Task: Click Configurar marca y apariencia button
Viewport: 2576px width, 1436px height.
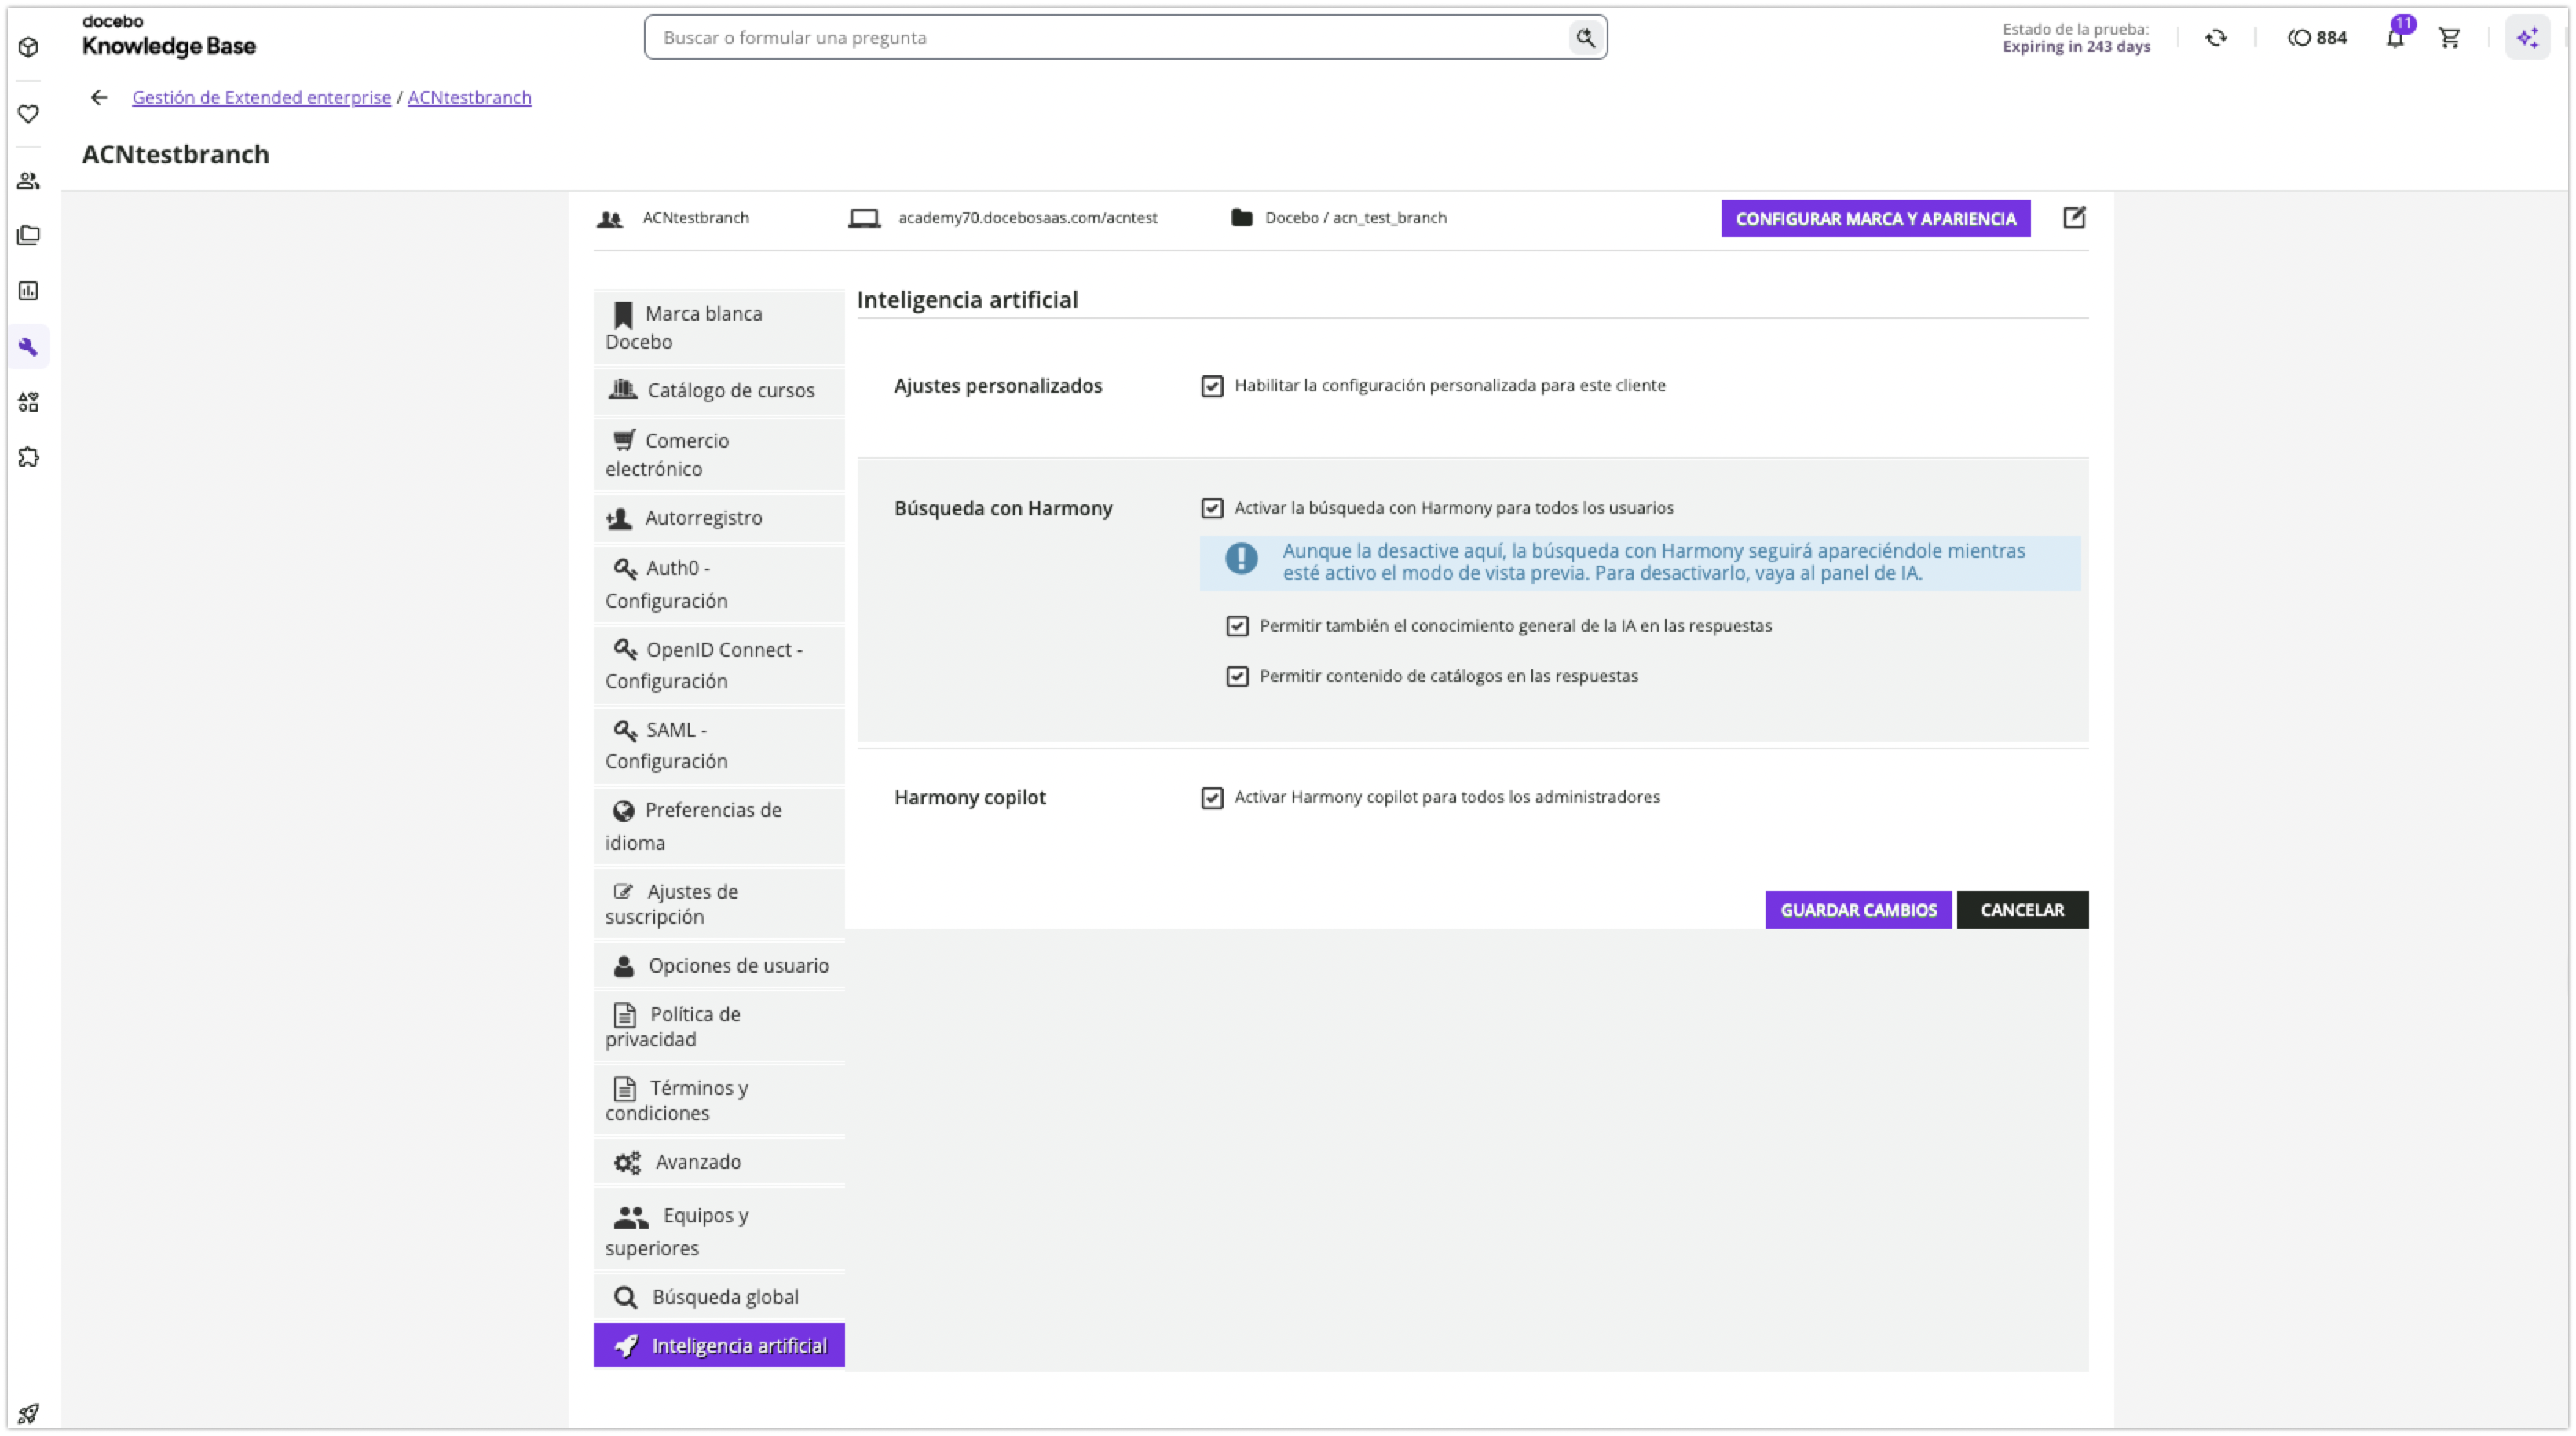Action: point(1875,219)
